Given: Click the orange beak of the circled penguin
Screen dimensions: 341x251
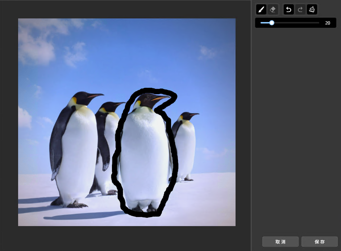Looking at the screenshot, I should click(x=159, y=98).
